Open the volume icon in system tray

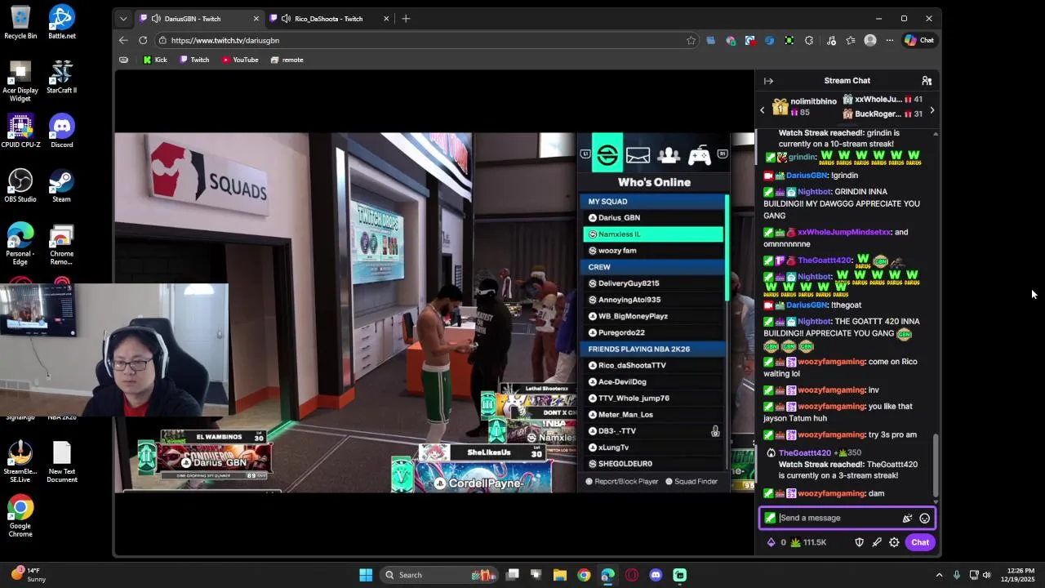click(x=987, y=575)
